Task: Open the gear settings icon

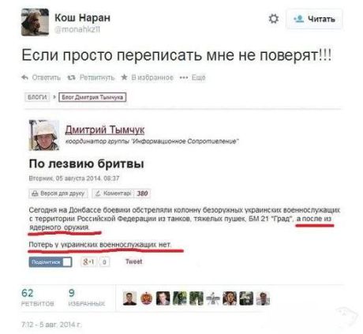Action: click(x=274, y=19)
